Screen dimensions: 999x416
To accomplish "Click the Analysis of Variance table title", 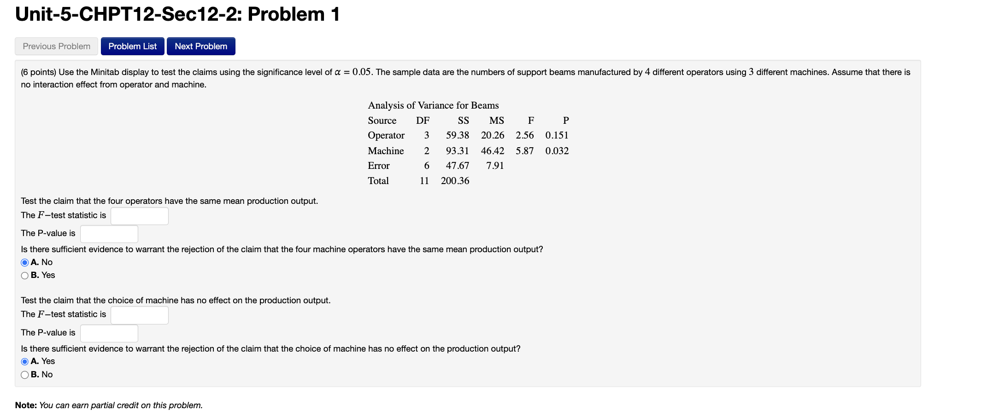I will (x=433, y=105).
